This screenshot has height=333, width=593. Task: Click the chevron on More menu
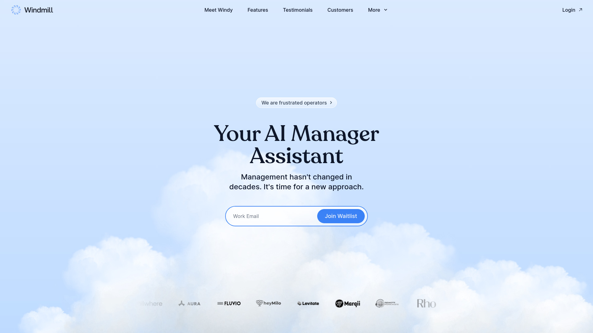385,10
